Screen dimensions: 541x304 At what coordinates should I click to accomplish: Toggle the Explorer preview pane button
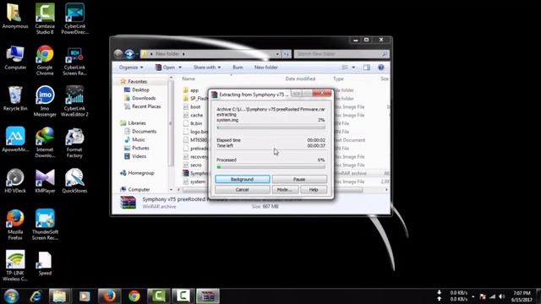point(366,68)
